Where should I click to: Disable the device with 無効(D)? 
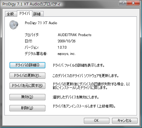[27, 97]
